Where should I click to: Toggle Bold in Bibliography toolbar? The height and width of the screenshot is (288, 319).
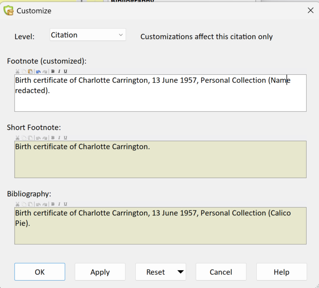53,204
